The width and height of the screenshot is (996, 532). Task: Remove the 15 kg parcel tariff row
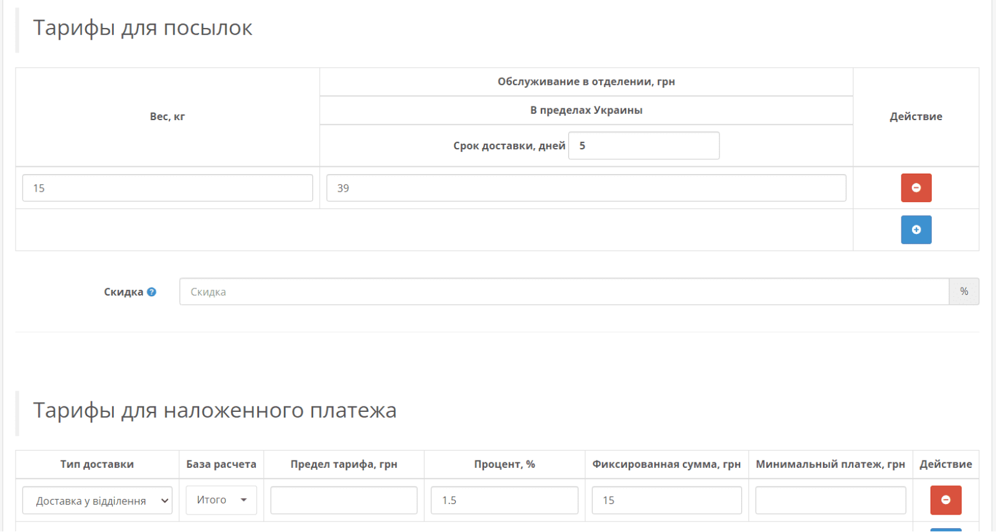[916, 188]
